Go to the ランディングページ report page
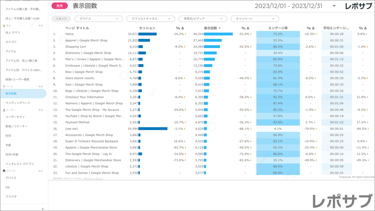The height and width of the screenshot is (211, 375). click(x=18, y=103)
